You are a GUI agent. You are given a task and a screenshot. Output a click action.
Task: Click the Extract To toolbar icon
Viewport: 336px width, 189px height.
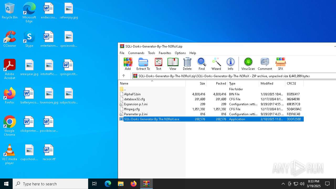click(143, 64)
